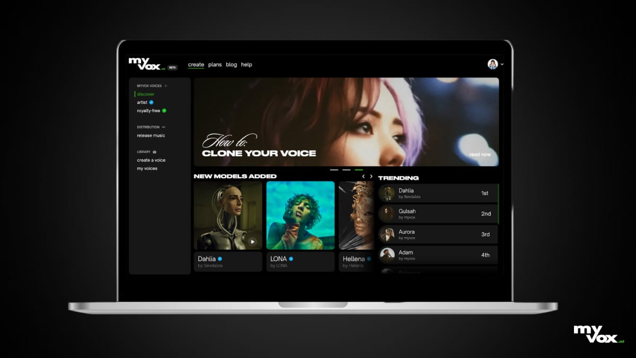Image resolution: width=636 pixels, height=358 pixels.
Task: Click Gulsah's avatar in the trending list
Action: [388, 214]
